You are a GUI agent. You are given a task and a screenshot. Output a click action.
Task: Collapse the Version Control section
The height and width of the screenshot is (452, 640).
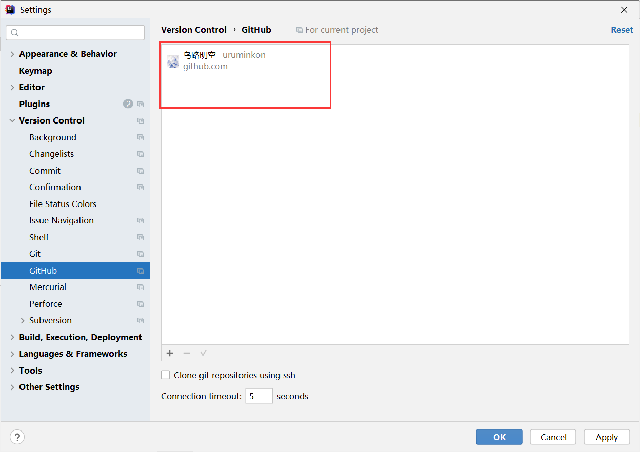coord(12,121)
